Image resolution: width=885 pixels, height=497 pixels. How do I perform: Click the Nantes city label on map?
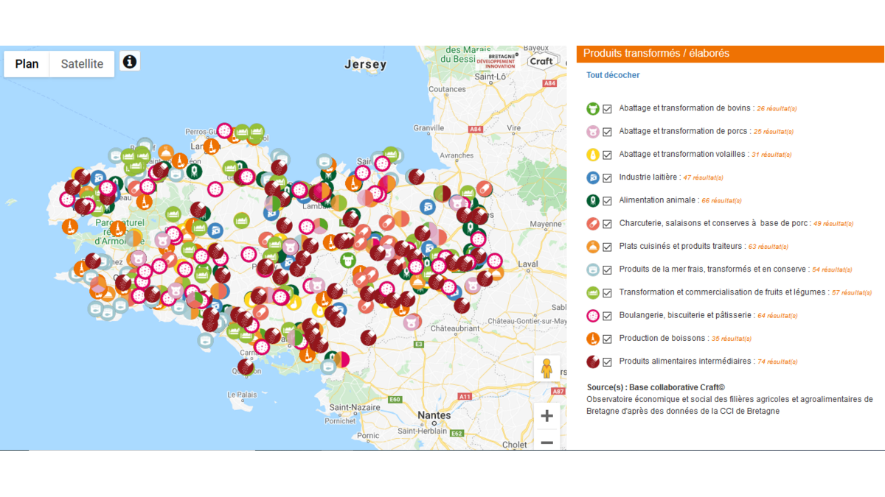(x=434, y=415)
